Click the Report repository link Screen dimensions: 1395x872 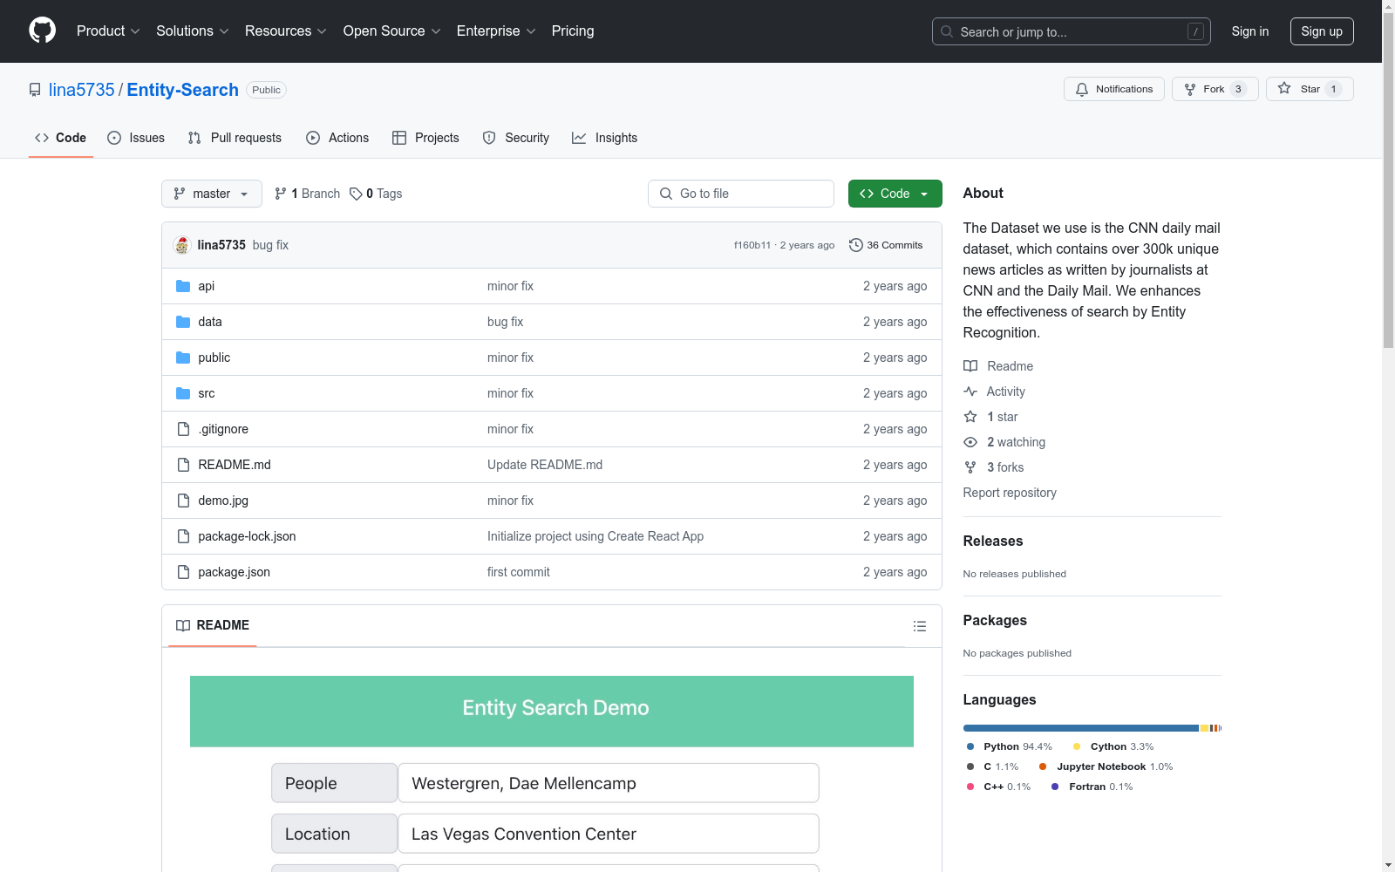pos(1010,493)
